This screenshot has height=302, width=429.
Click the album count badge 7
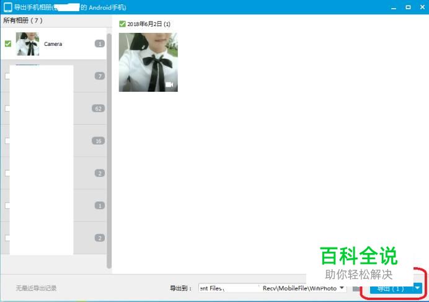100,76
